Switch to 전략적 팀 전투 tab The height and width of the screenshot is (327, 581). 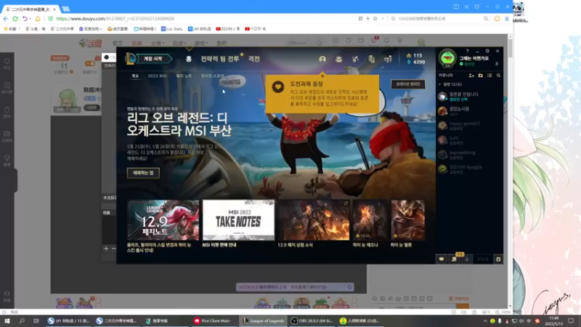point(220,59)
